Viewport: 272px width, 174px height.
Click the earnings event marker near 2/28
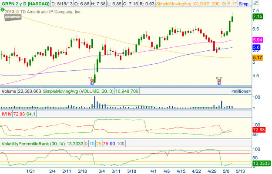92,80
